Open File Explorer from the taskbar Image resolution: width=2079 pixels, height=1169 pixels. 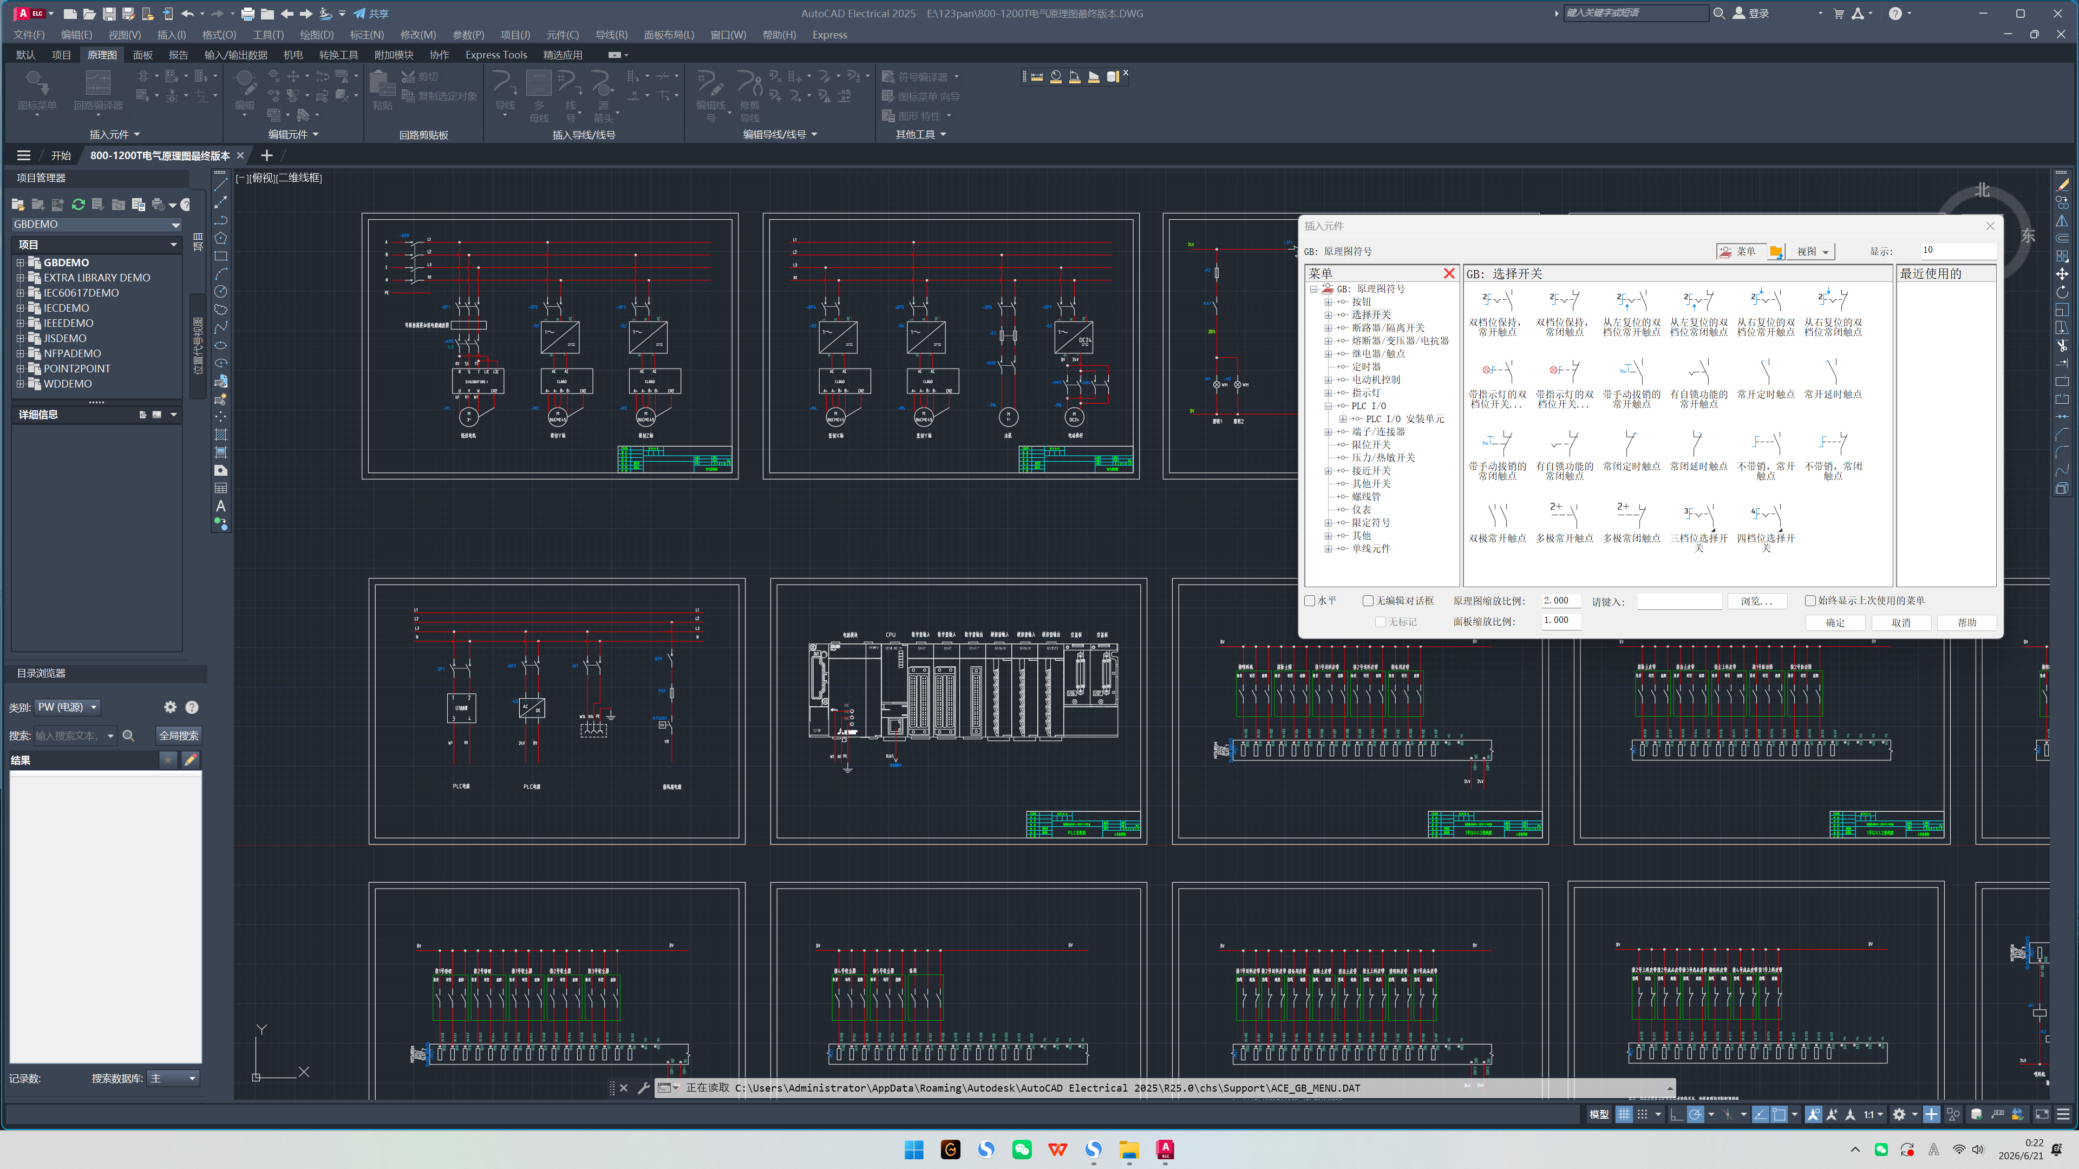(x=1129, y=1150)
